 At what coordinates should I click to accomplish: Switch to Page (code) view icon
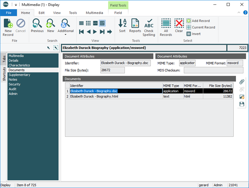95,23
